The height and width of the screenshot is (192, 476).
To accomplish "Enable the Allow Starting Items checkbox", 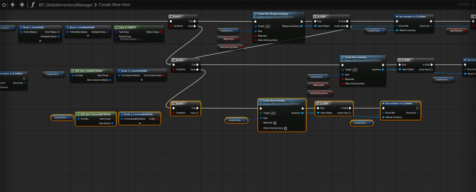I will click(x=286, y=128).
